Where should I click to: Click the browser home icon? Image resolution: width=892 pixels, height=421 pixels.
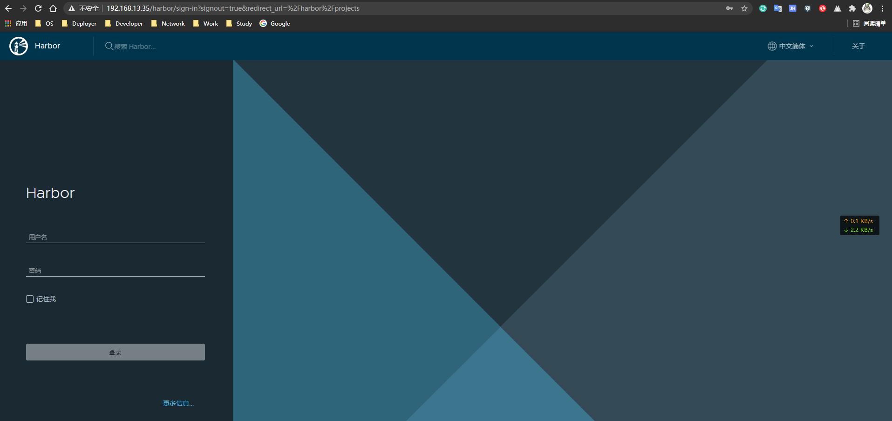pos(53,8)
